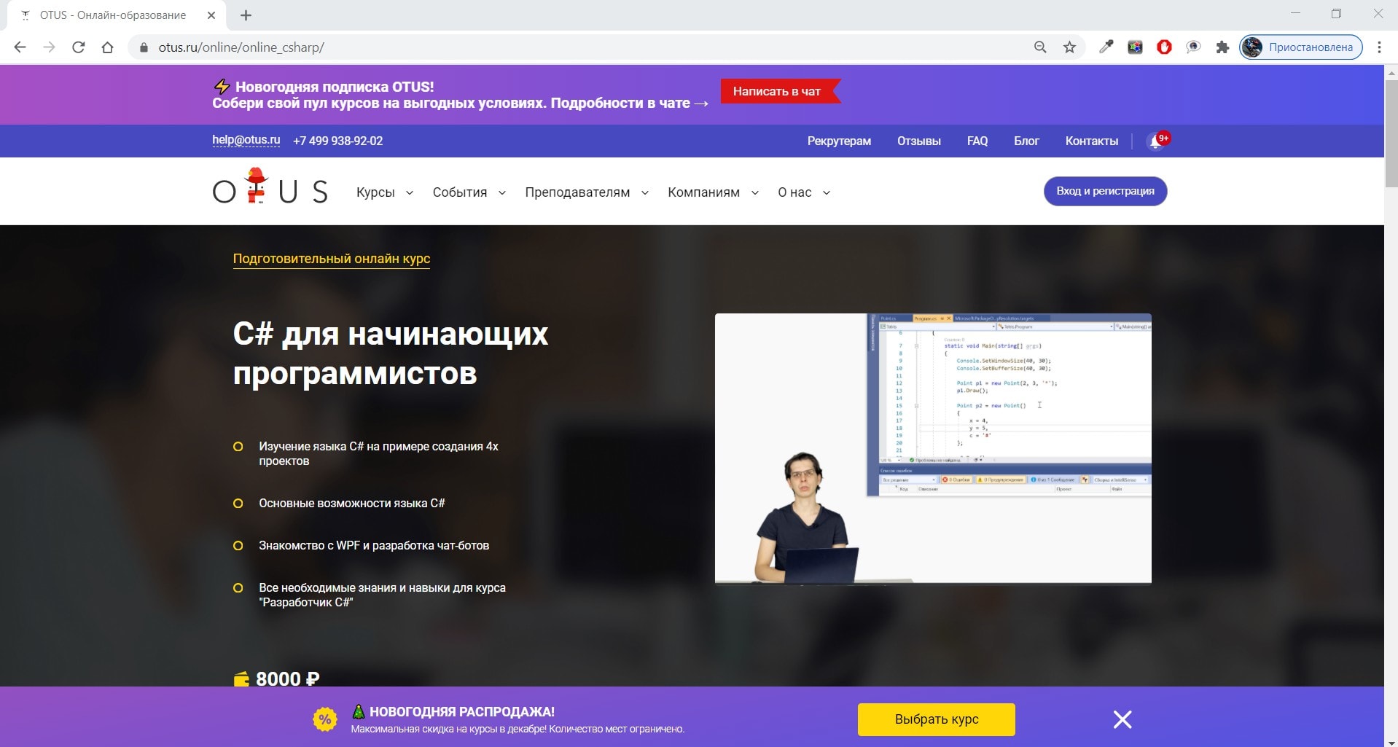Open a new browser tab
The width and height of the screenshot is (1398, 747).
click(x=246, y=15)
